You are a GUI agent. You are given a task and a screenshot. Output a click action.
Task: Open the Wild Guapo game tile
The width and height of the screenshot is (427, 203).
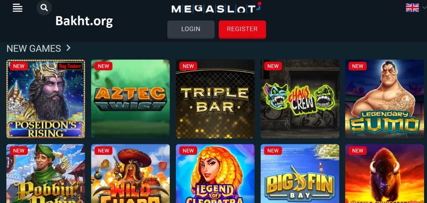(131, 173)
